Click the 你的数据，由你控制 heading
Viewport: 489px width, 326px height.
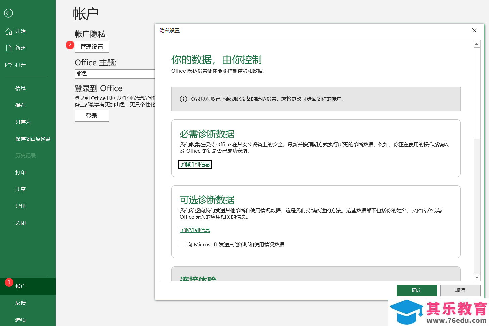[216, 60]
